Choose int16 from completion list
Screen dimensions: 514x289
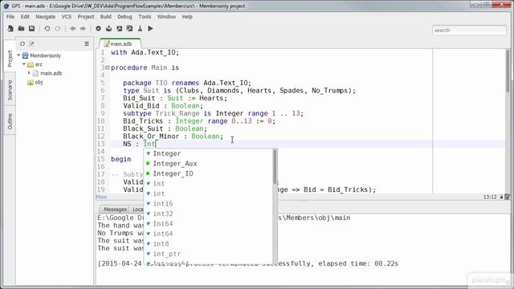pos(209,204)
